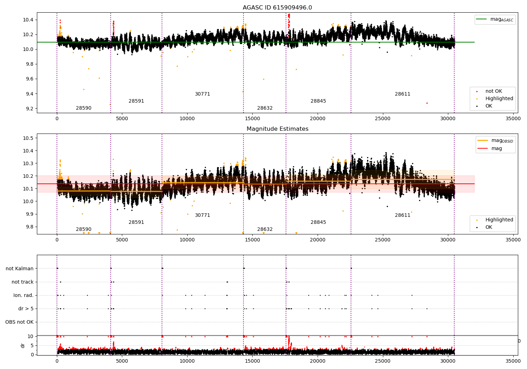Click the 'Ion. rad.' row label
The width and height of the screenshot is (527, 369).
click(24, 295)
